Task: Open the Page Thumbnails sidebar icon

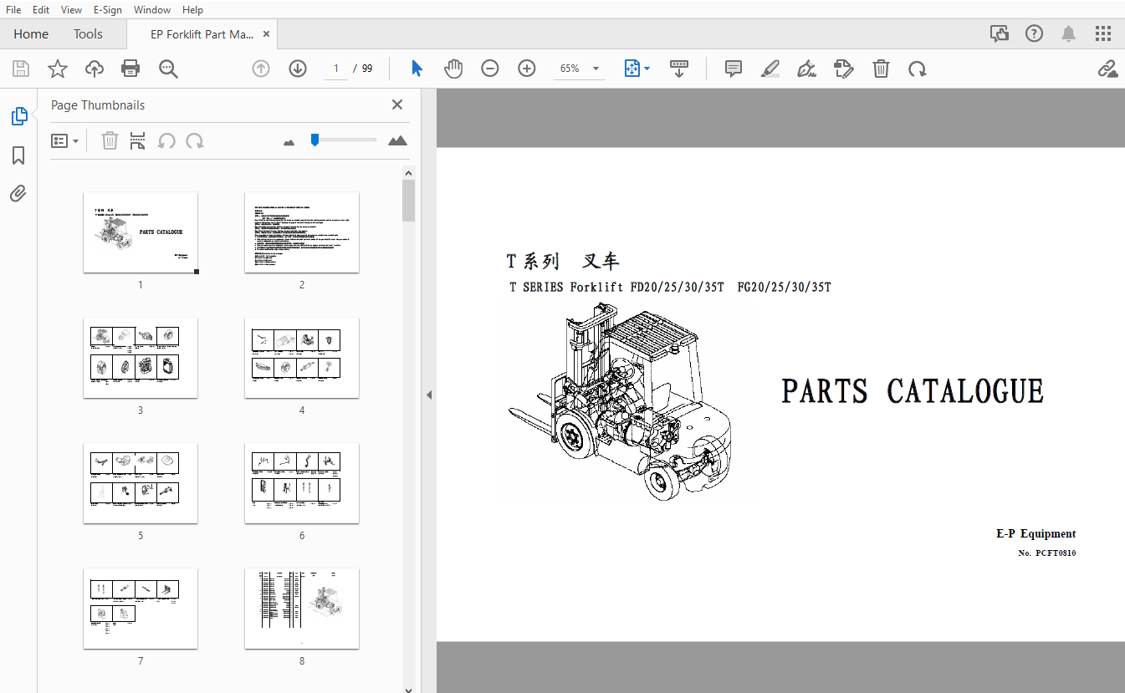Action: point(19,116)
